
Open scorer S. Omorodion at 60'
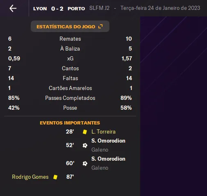[x=108, y=159]
